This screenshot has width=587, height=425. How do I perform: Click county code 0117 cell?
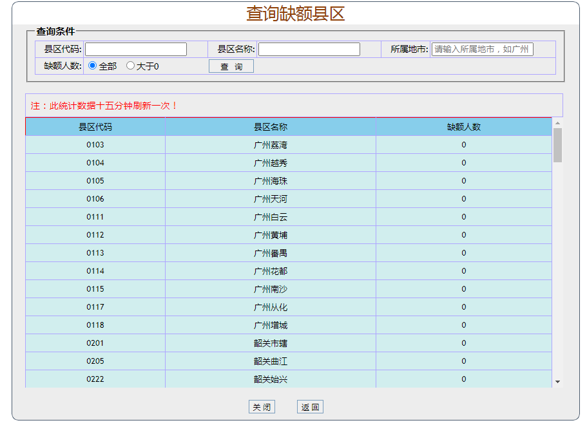click(95, 307)
